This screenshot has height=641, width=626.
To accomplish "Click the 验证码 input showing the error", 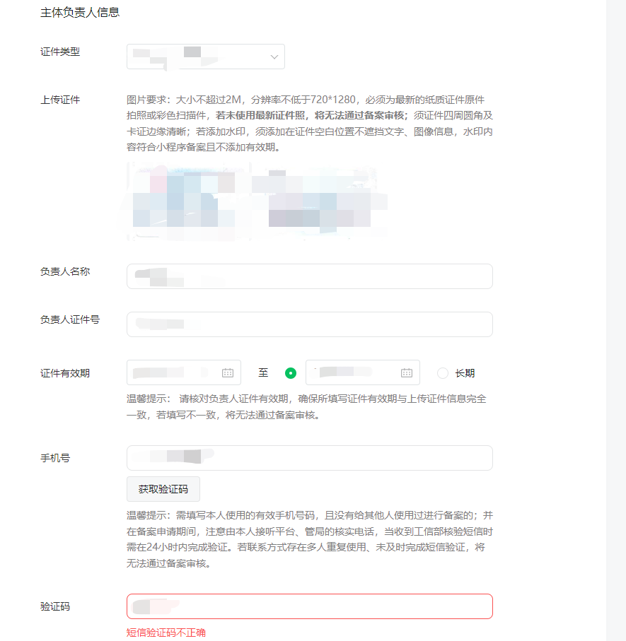I will click(309, 606).
